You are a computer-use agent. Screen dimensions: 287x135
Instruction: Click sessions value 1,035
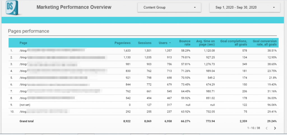tap(148, 58)
